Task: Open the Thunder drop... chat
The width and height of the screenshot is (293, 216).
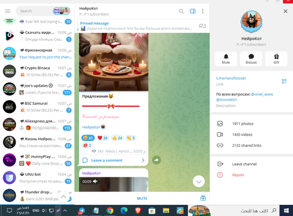Action: tap(37, 196)
